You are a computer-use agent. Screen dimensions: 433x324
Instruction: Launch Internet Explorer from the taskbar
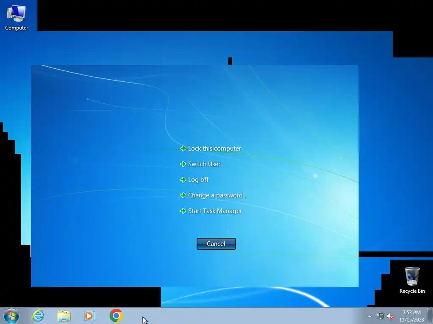click(38, 316)
